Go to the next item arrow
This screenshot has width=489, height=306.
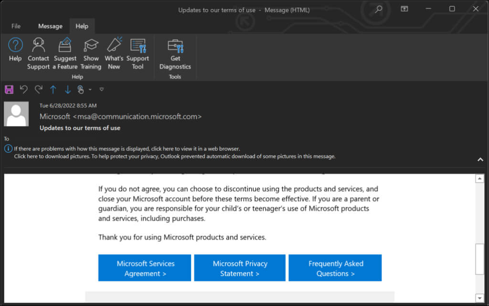(x=67, y=90)
